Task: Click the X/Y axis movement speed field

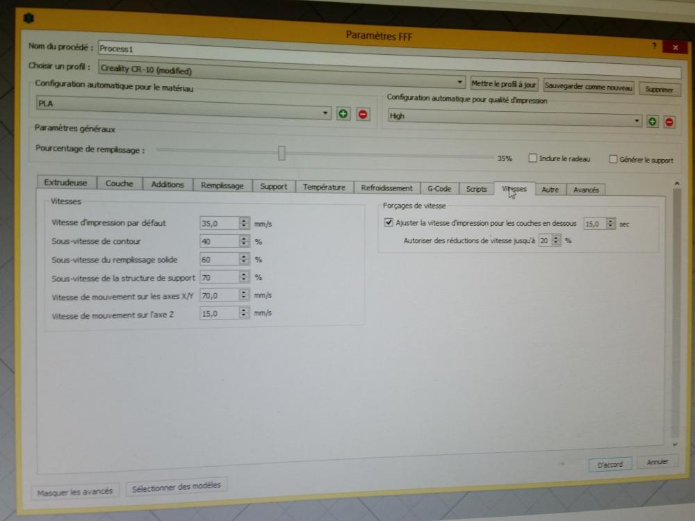Action: click(220, 295)
